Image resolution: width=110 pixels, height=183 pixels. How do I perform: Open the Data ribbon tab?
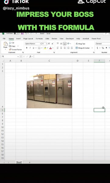click(47, 39)
